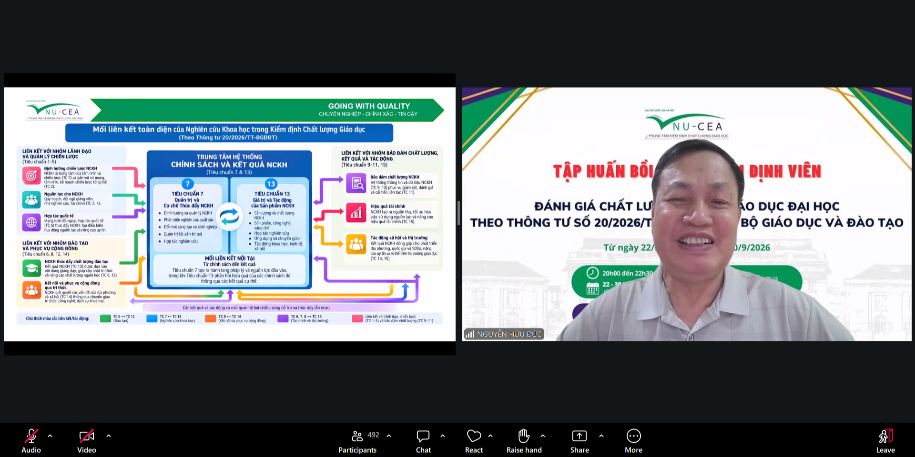
Task: Open the More options menu
Action: coord(633,441)
